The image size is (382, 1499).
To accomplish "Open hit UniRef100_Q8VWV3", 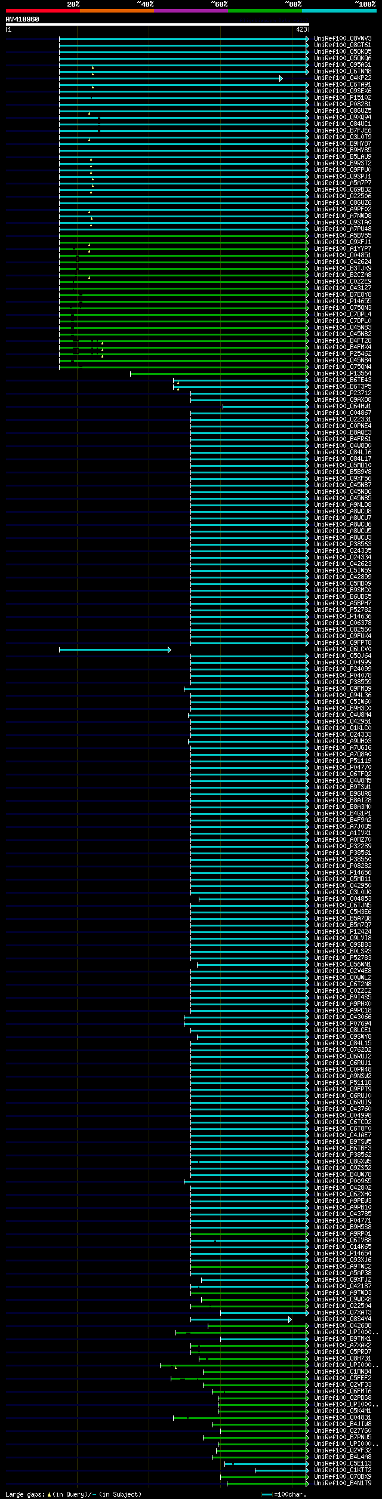I will tap(343, 39).
